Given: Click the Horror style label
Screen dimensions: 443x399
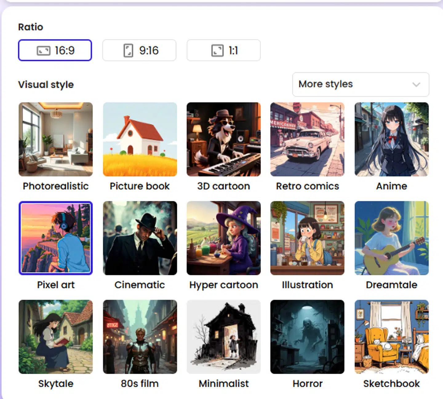Looking at the screenshot, I should [x=307, y=384].
